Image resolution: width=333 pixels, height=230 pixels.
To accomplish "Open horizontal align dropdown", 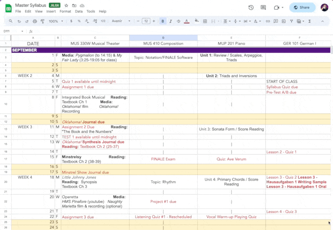I will [226, 21].
